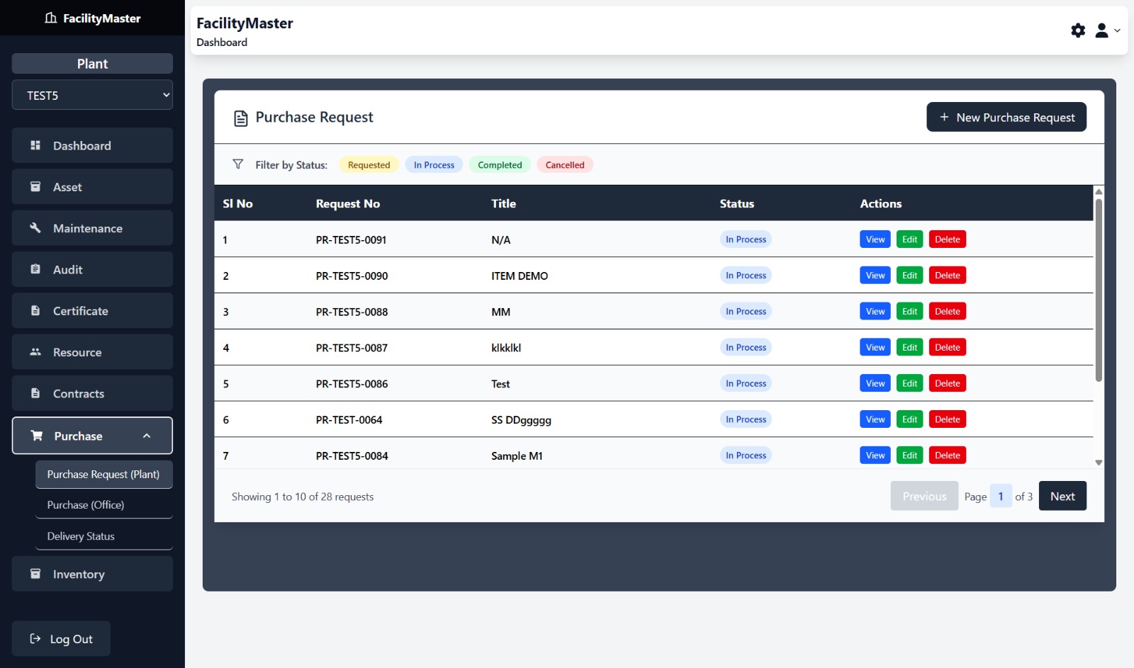Toggle the Completed status filter
The width and height of the screenshot is (1134, 668).
tap(500, 165)
